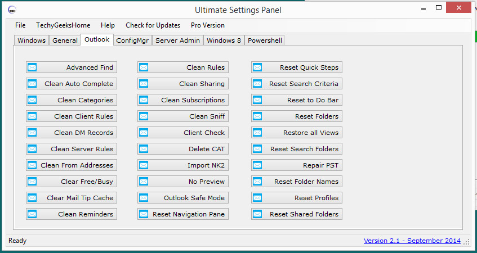Click the Delete CAT button
The height and width of the screenshot is (253, 477).
pos(183,149)
